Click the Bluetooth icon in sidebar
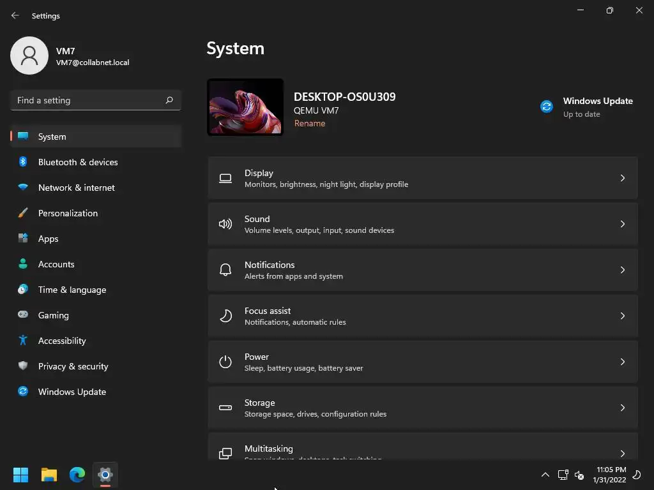This screenshot has width=654, height=490. point(23,161)
